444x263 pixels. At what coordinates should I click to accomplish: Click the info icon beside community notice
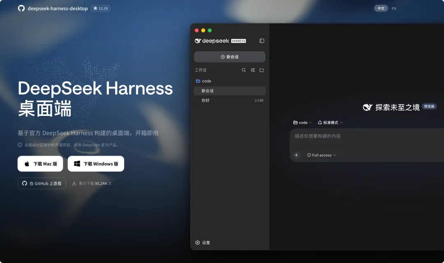coord(20,145)
